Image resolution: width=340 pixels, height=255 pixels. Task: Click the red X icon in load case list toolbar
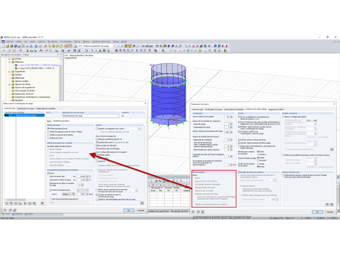coord(42,204)
